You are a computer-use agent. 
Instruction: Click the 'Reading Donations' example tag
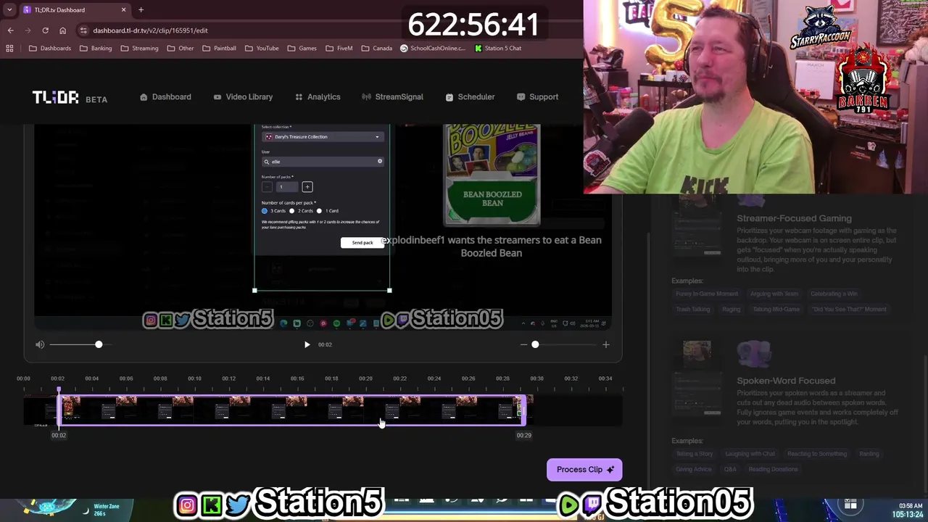(x=773, y=470)
